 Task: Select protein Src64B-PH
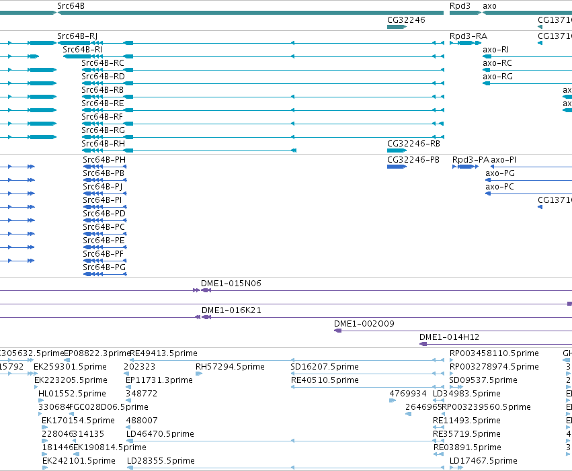pyautogui.click(x=105, y=167)
